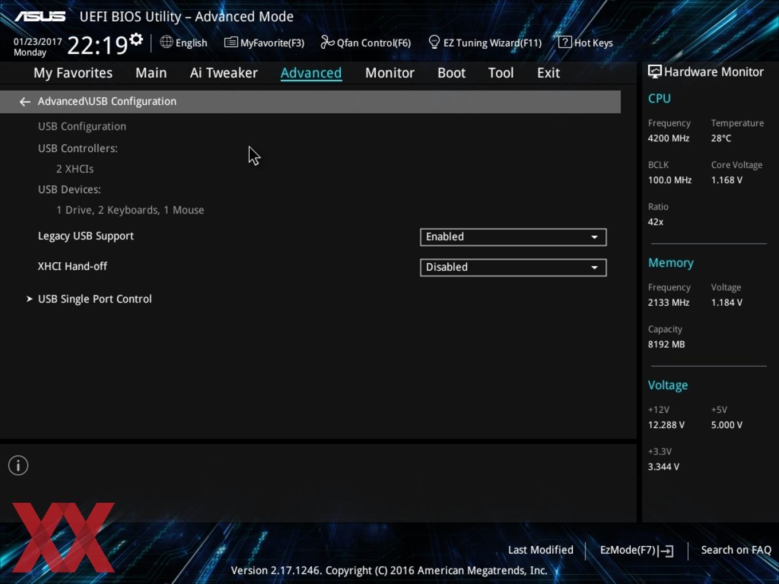Click the +12V value 12.288 V
Screen dimensions: 779x584
point(666,425)
